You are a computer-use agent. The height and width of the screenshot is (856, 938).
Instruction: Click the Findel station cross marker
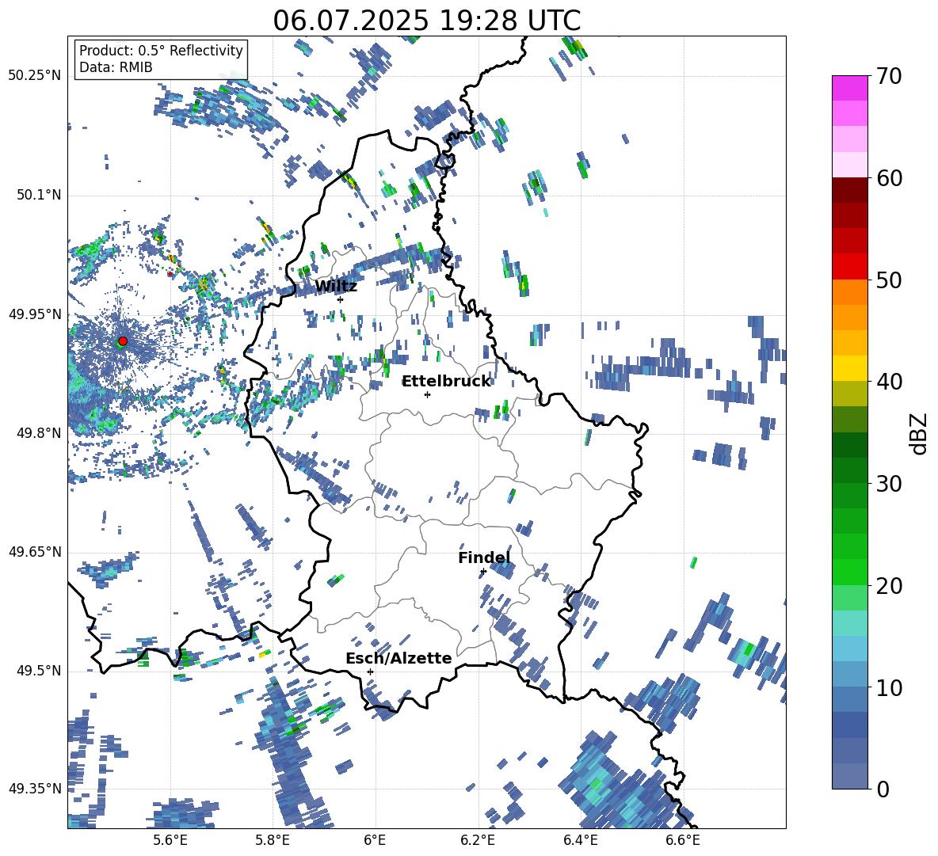[x=483, y=572]
